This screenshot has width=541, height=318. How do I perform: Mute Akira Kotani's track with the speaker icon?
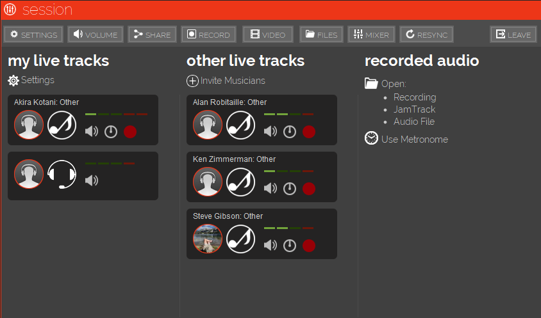tap(92, 132)
